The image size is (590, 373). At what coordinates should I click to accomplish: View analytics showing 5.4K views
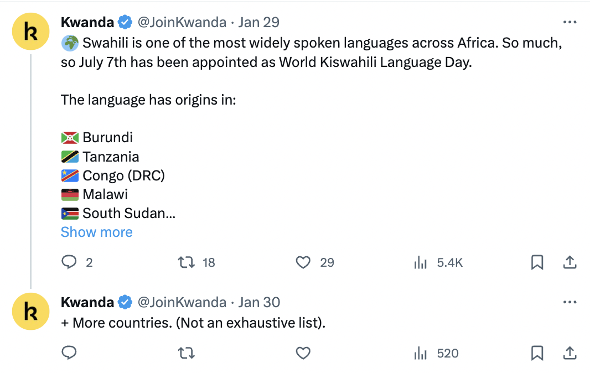[420, 262]
